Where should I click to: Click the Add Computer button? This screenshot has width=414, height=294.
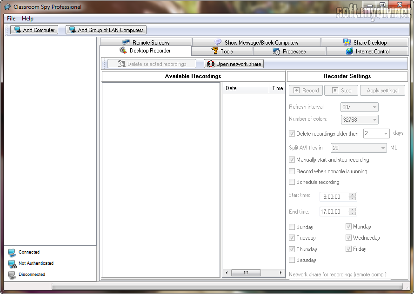(34, 30)
